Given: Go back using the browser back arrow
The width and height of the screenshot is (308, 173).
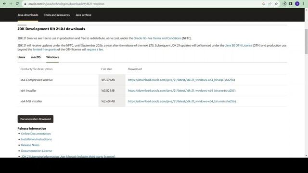Looking at the screenshot, I should point(4,4).
